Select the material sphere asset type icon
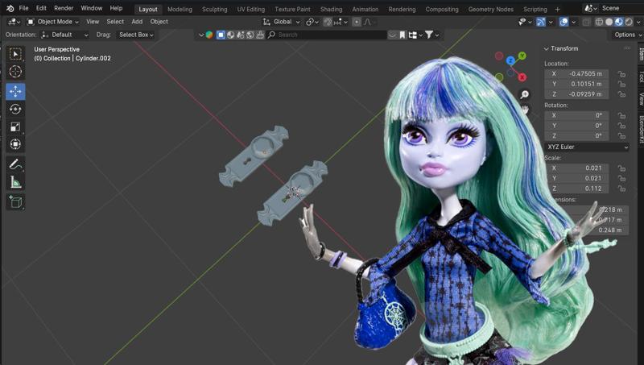644x365 pixels. click(230, 35)
